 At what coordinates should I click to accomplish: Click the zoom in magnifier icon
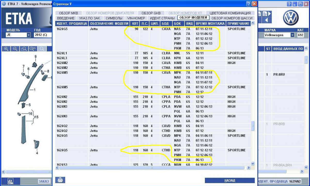[x=6, y=49]
